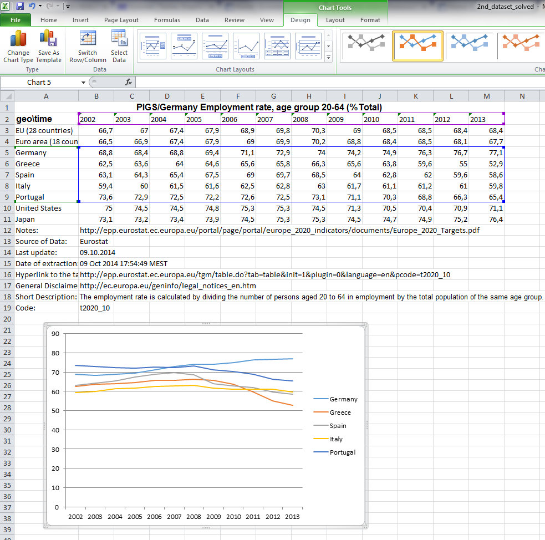Choose the second chart layout thumbnail
545x540 pixels.
(184, 46)
